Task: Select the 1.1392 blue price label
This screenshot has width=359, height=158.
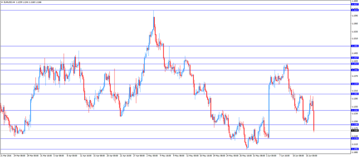Action: click(355, 70)
